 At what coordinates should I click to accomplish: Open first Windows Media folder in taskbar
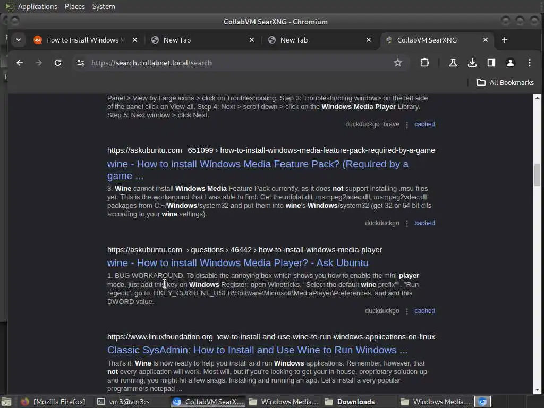[284, 402]
